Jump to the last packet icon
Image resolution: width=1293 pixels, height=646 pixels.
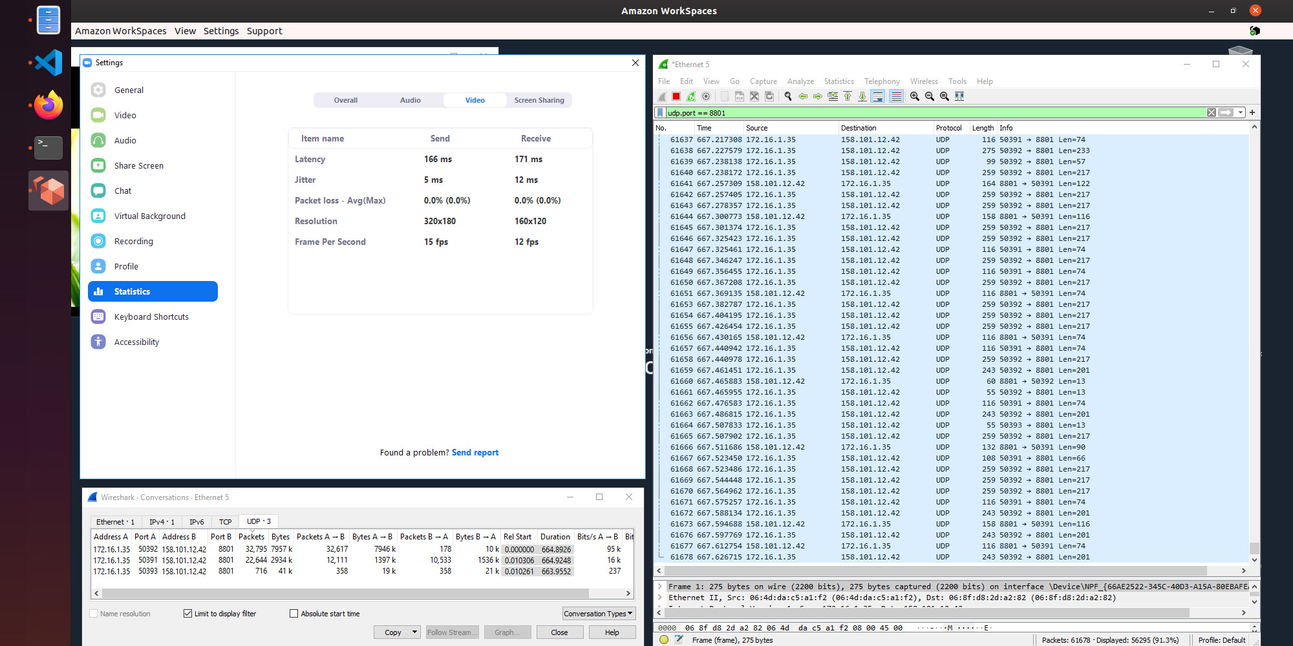(862, 96)
